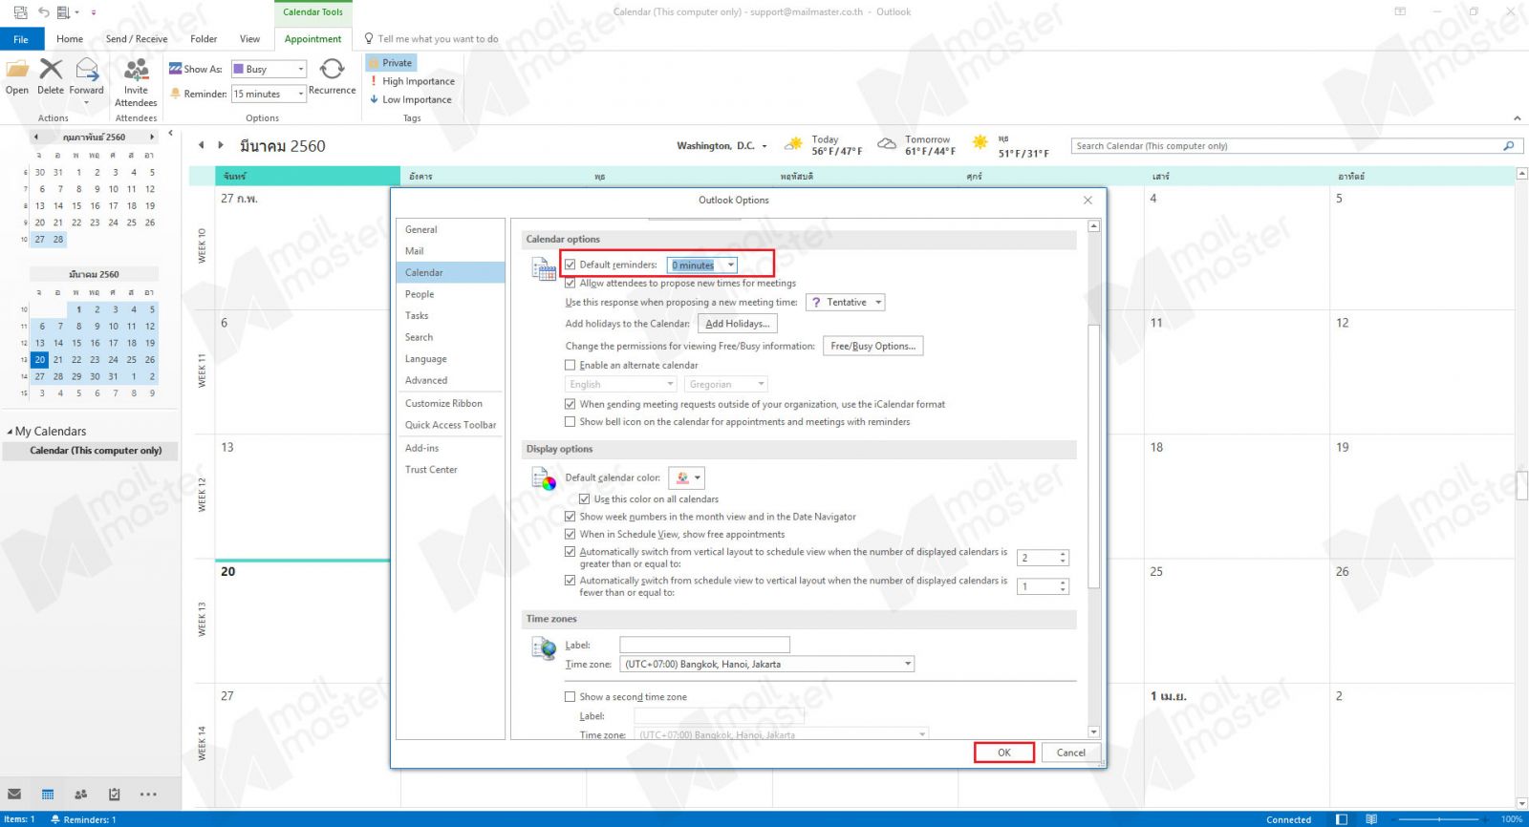This screenshot has height=827, width=1529.
Task: Open the Calendar view in the navigation bar
Action: tap(48, 794)
